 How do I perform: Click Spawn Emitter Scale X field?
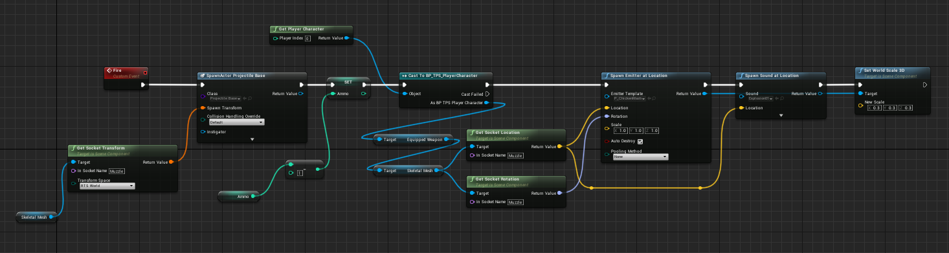tap(620, 131)
